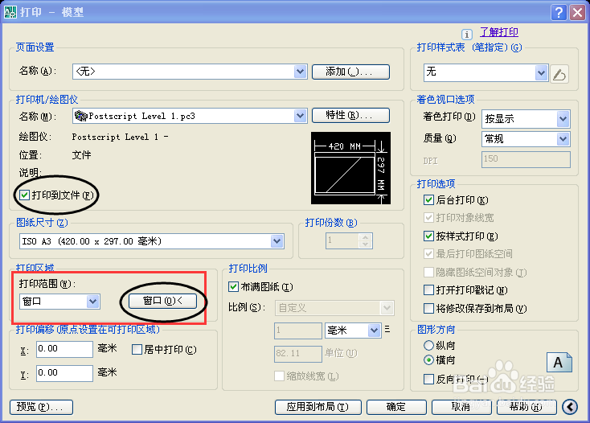Click the 确定 button
Viewport: 590px width, 423px height.
pyautogui.click(x=396, y=407)
